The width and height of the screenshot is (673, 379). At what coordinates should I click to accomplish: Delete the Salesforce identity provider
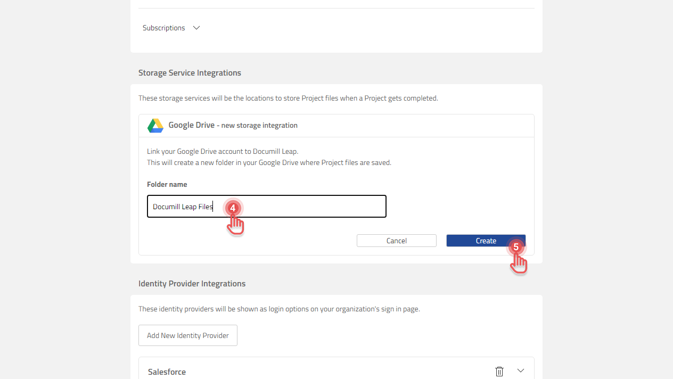pyautogui.click(x=499, y=372)
